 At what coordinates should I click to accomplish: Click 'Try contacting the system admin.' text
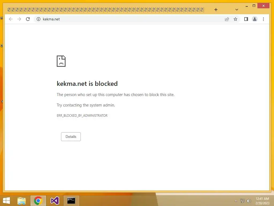[x=86, y=105]
